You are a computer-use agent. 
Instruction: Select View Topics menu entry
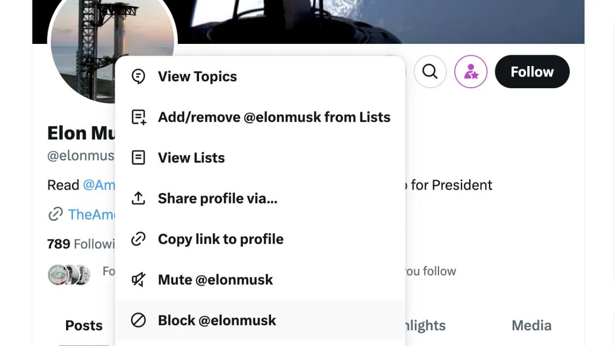tap(197, 76)
